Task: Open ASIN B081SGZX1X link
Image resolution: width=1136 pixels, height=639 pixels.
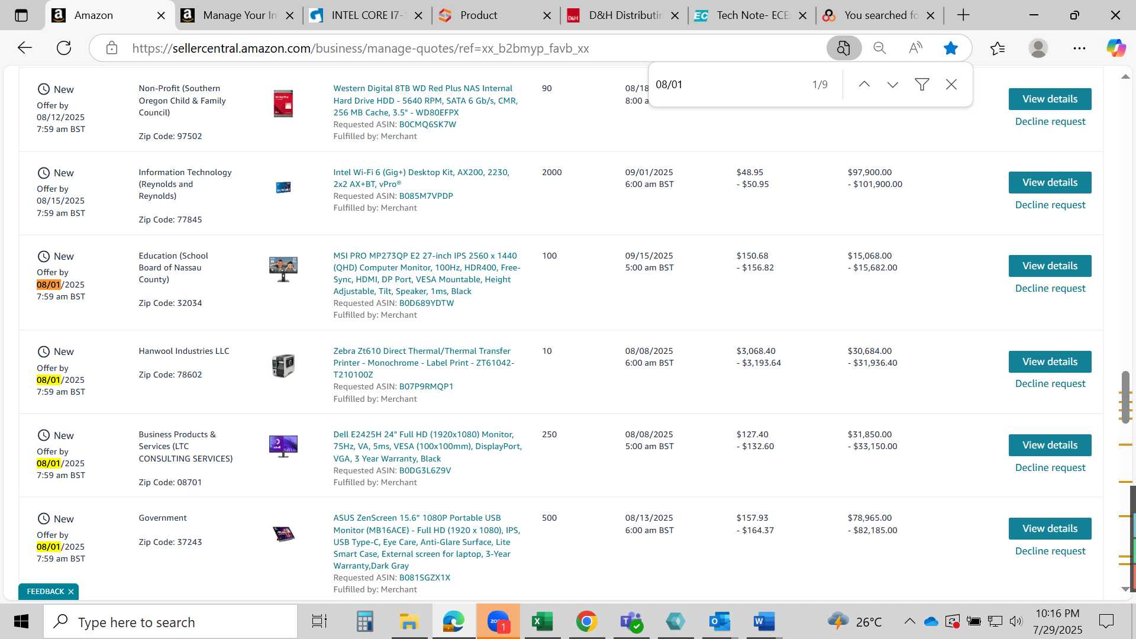Action: 424,577
